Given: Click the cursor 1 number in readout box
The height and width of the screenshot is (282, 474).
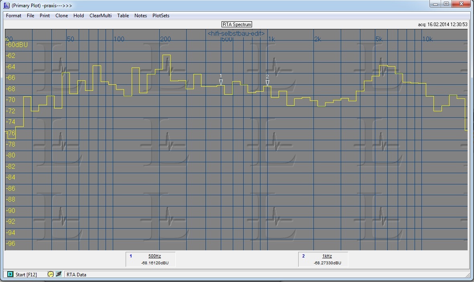Looking at the screenshot, I should (x=130, y=256).
